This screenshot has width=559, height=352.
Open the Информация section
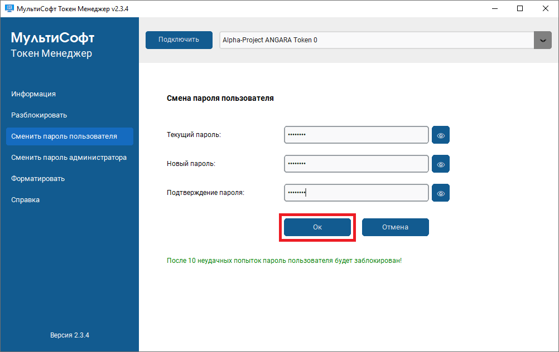click(x=33, y=94)
